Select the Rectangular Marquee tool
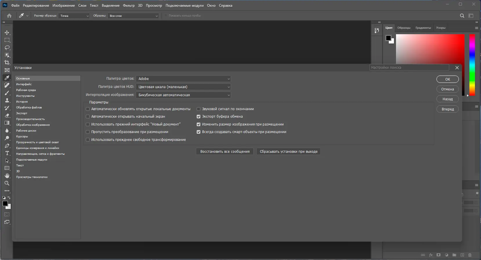Screen dimensions: 481x260 [7, 40]
